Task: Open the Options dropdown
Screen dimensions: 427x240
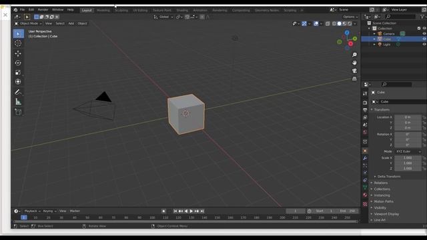Action: tap(350, 17)
